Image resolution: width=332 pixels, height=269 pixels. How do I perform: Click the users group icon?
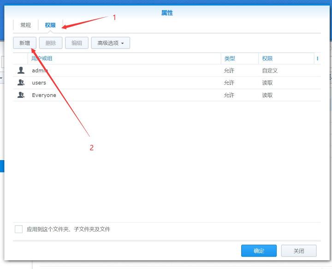(x=21, y=83)
